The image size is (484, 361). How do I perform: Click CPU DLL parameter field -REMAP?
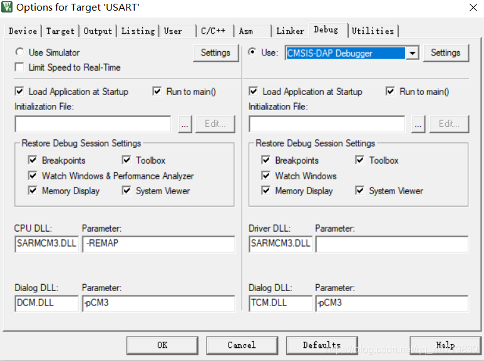coord(158,244)
